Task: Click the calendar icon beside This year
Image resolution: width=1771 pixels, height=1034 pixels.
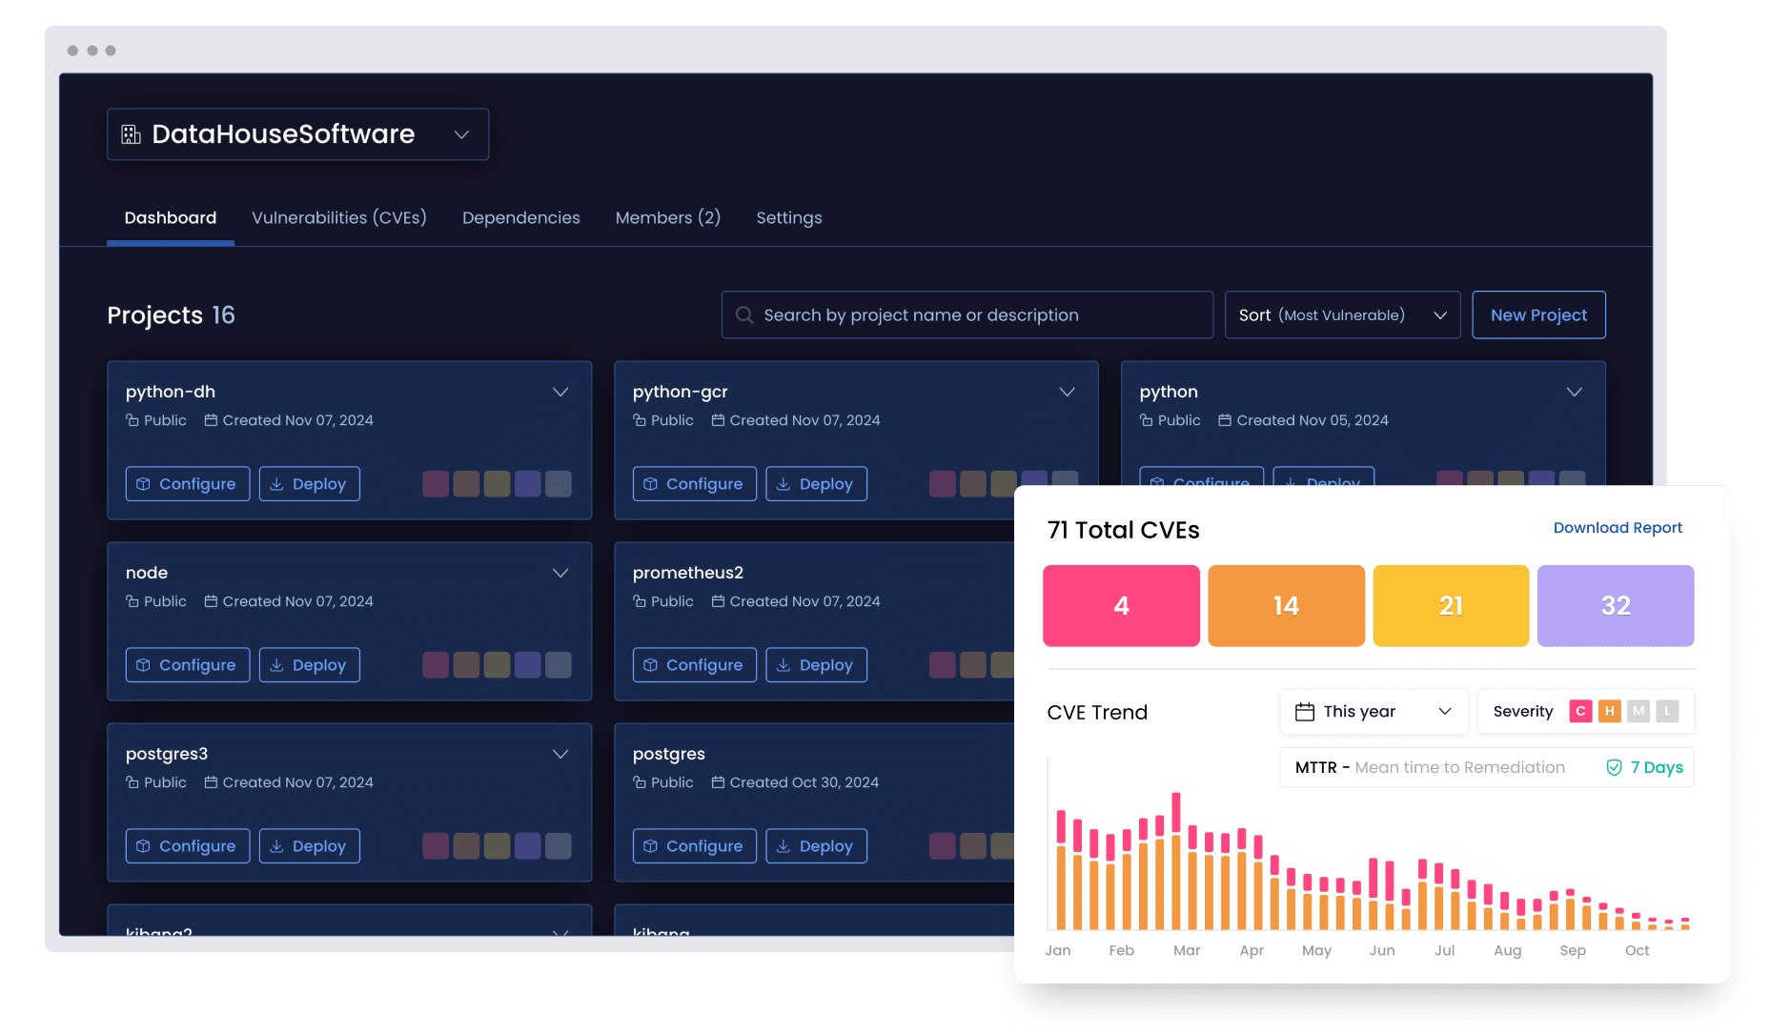Action: pyautogui.click(x=1304, y=712)
